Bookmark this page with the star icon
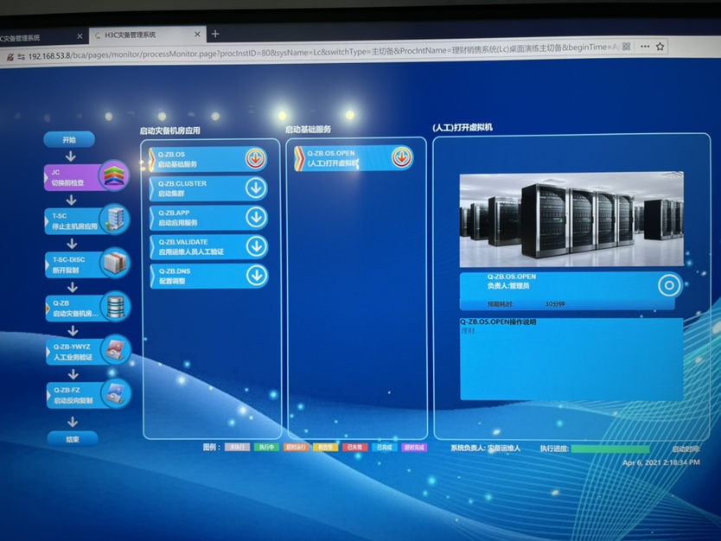721x541 pixels. coord(660,46)
